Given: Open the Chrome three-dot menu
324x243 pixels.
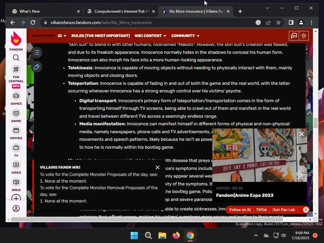Looking at the screenshot, I should click(311, 22).
